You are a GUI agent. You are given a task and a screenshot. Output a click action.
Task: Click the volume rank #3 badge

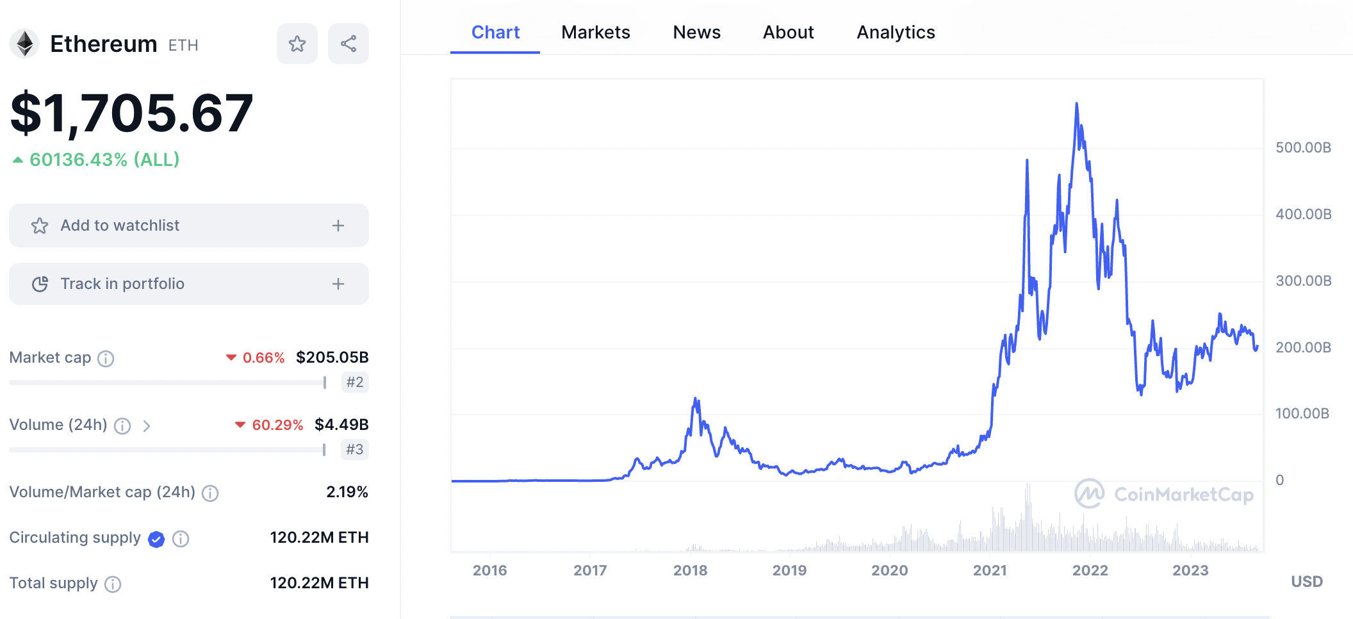(355, 449)
